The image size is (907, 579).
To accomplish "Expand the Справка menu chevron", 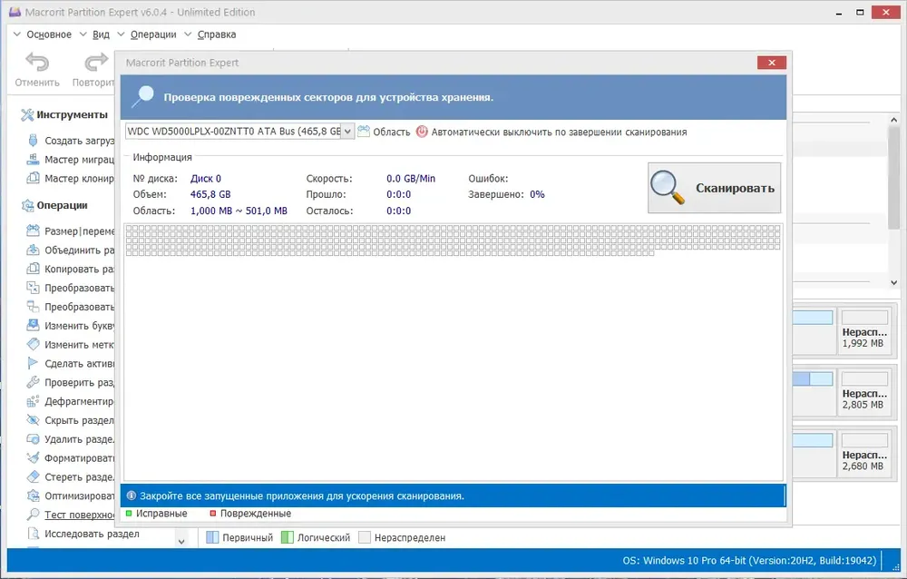I will click(x=188, y=34).
